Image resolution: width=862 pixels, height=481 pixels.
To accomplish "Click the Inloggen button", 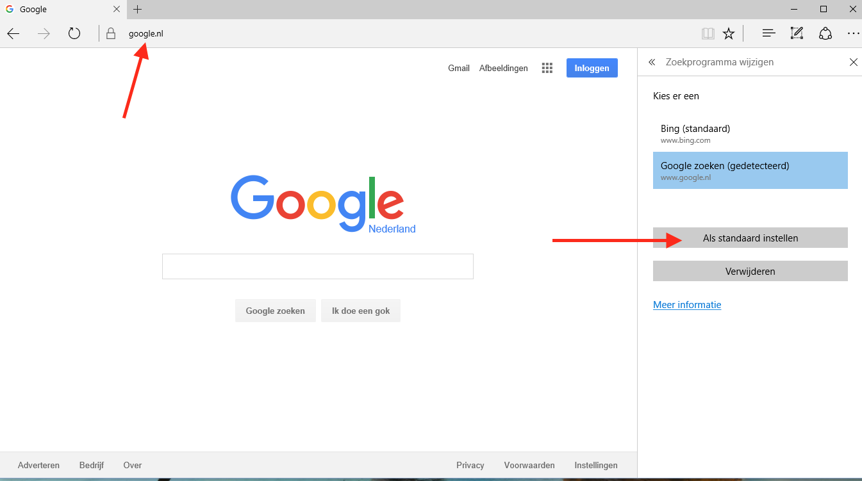I will pos(592,68).
